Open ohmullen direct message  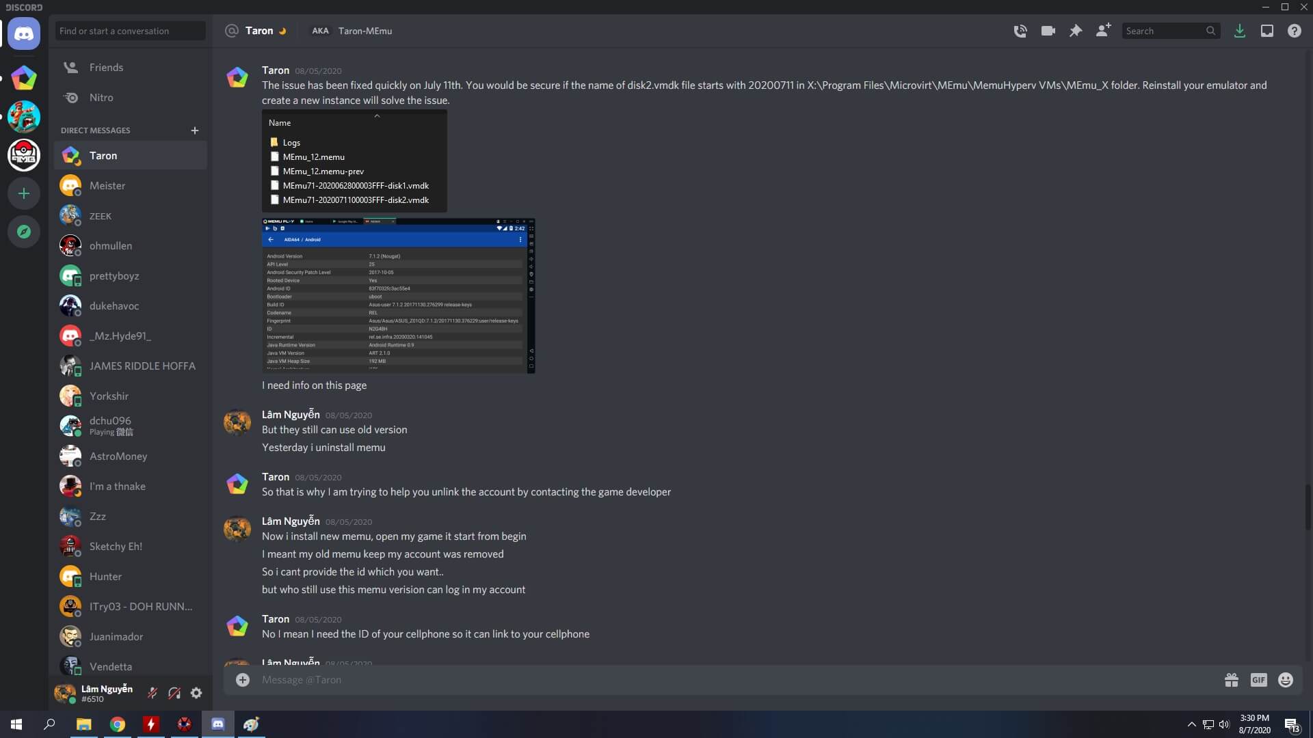131,246
